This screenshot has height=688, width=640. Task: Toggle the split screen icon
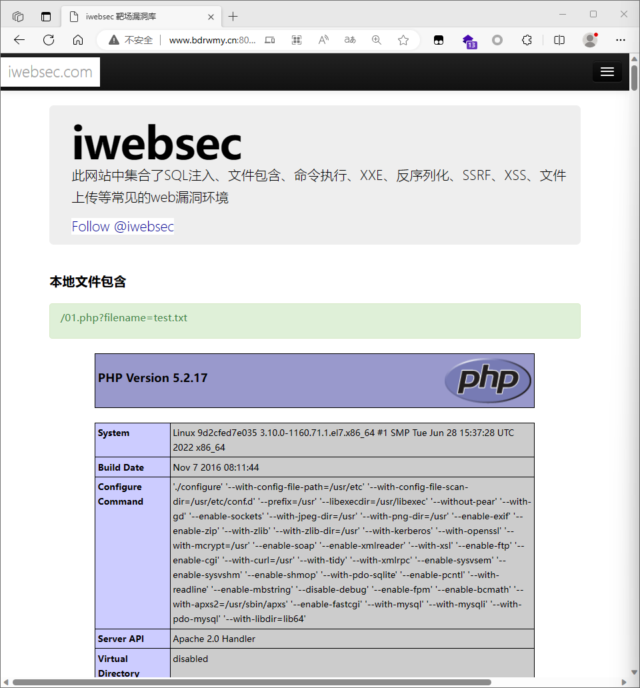pos(559,41)
